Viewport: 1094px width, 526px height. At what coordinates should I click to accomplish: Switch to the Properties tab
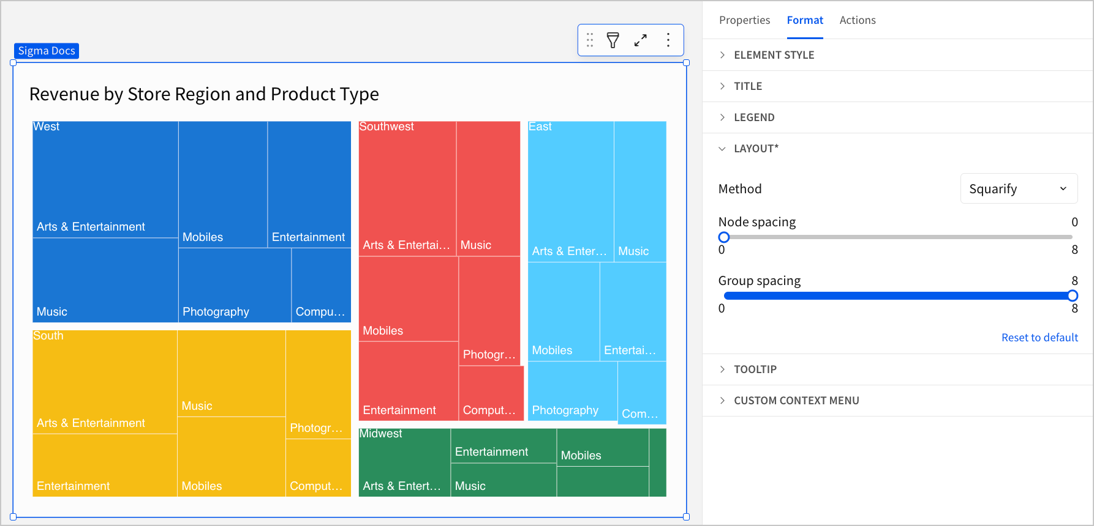tap(744, 20)
